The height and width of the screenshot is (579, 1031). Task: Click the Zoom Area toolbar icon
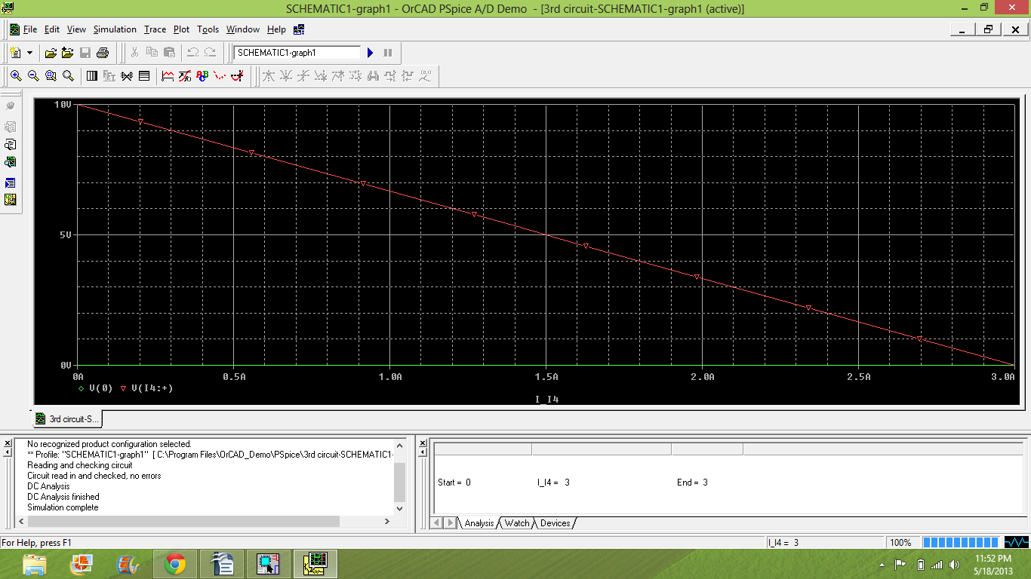pos(51,75)
